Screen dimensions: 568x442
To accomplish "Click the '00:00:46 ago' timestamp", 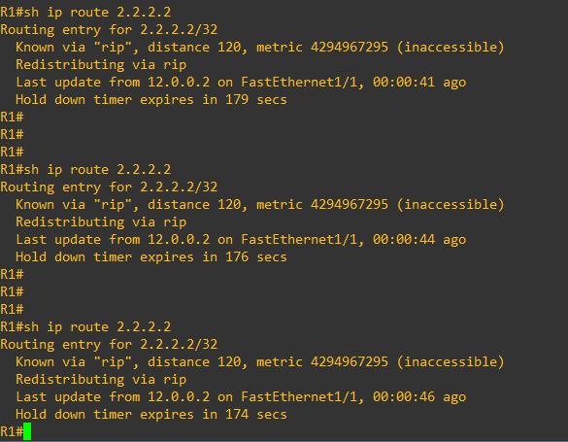I will [419, 396].
